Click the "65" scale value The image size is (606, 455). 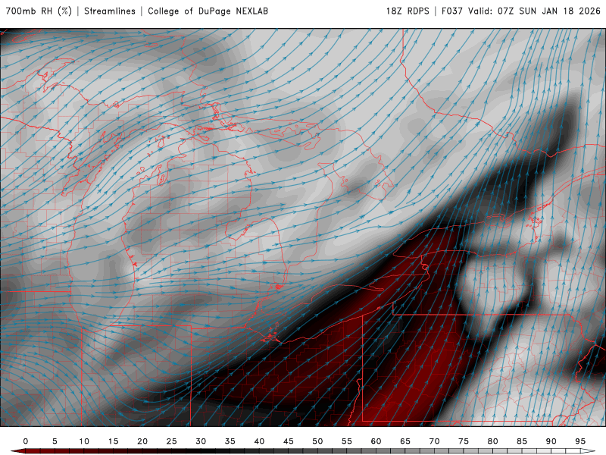pos(405,441)
